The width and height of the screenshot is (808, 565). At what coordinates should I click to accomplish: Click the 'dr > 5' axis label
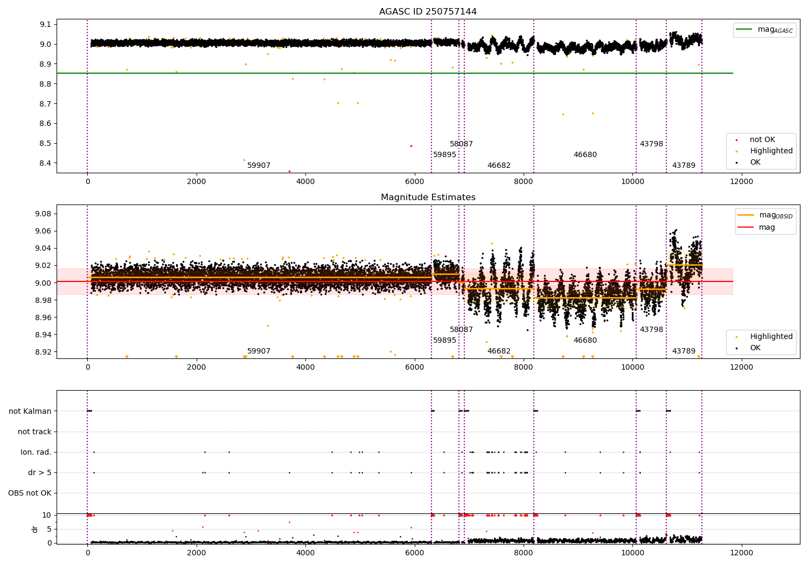point(40,473)
